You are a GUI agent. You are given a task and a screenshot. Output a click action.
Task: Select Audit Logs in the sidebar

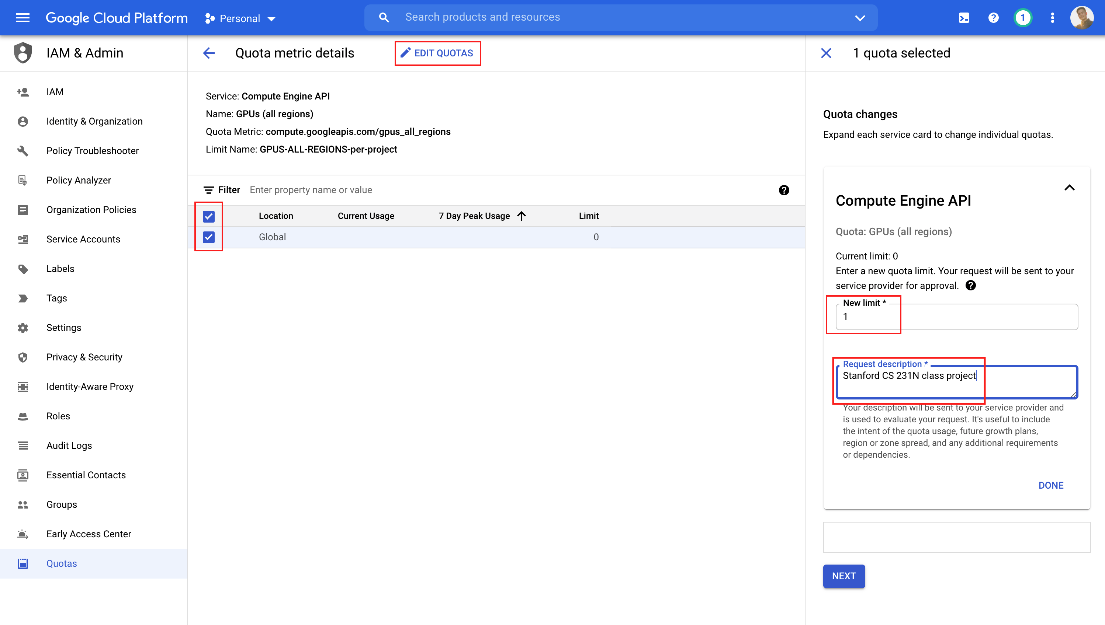(x=69, y=445)
